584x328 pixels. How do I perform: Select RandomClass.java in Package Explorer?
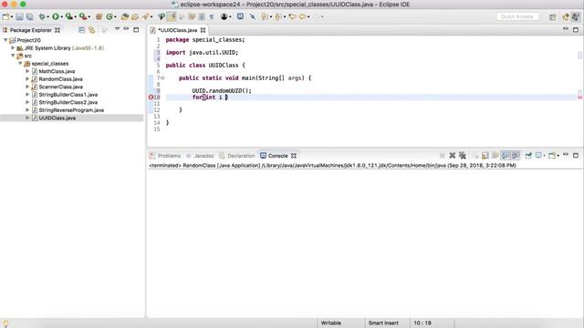(x=61, y=79)
